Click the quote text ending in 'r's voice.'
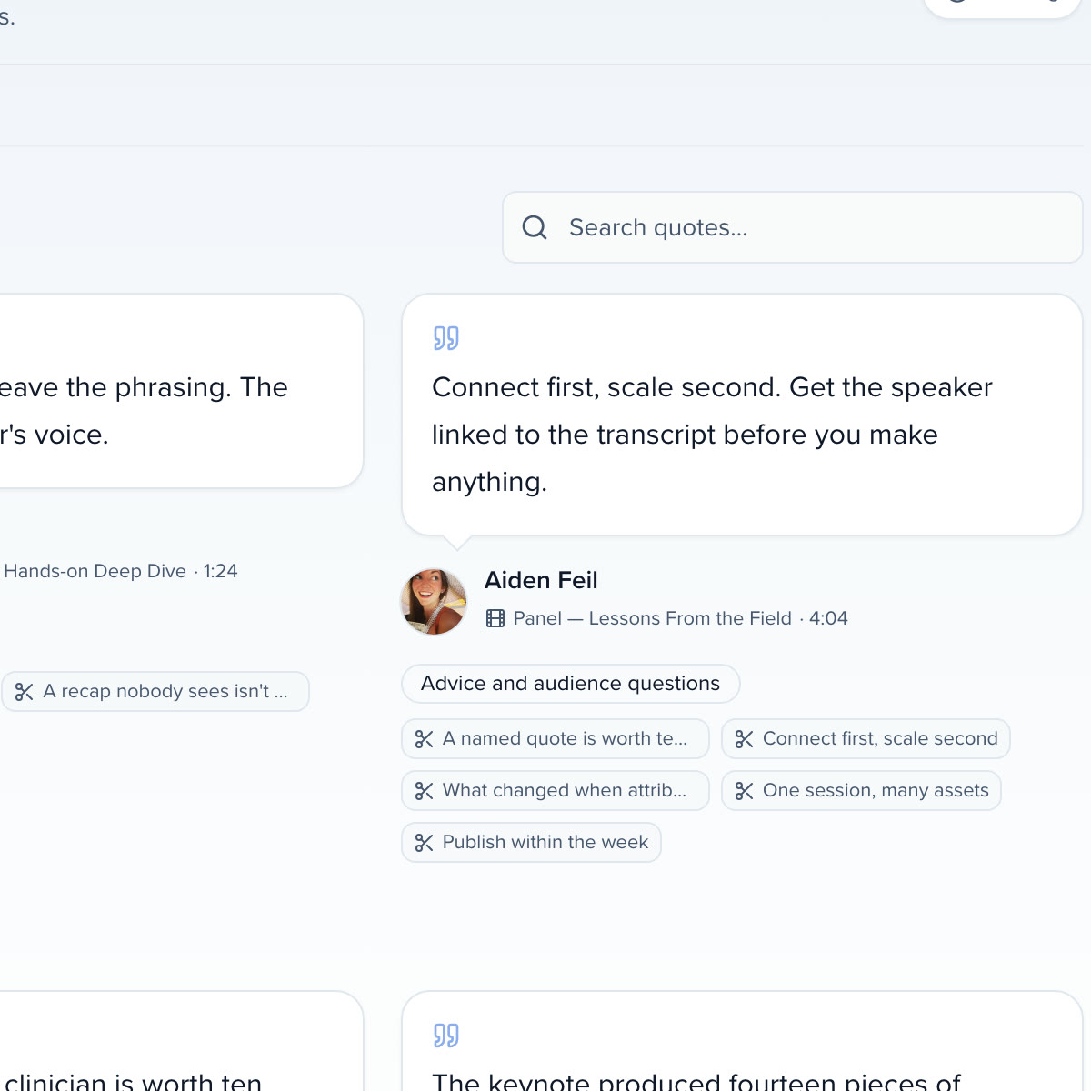1091x1091 pixels. 144,411
